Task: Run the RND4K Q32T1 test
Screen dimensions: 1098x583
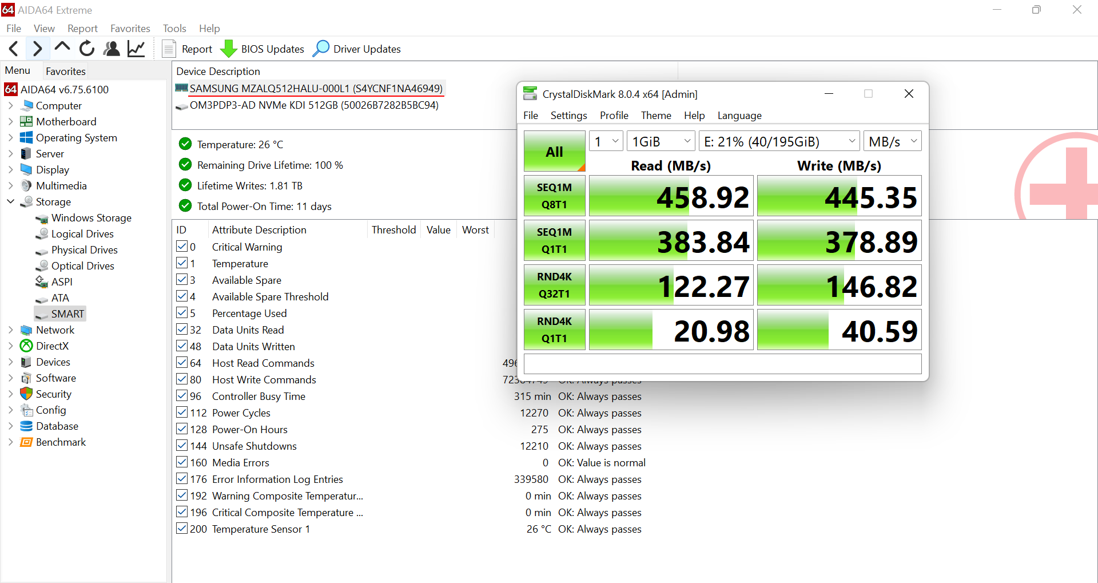Action: [x=555, y=285]
